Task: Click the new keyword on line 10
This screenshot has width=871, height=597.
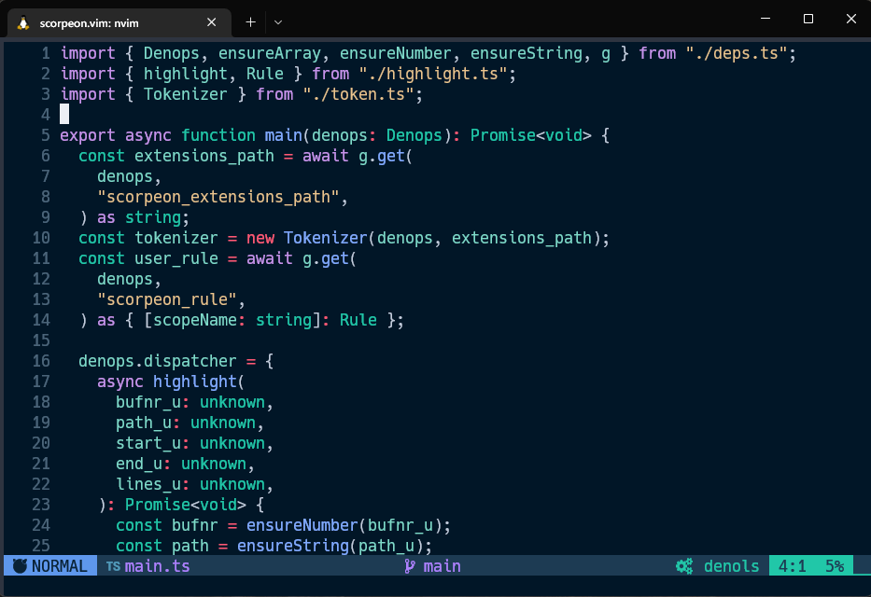Action: pyautogui.click(x=260, y=238)
